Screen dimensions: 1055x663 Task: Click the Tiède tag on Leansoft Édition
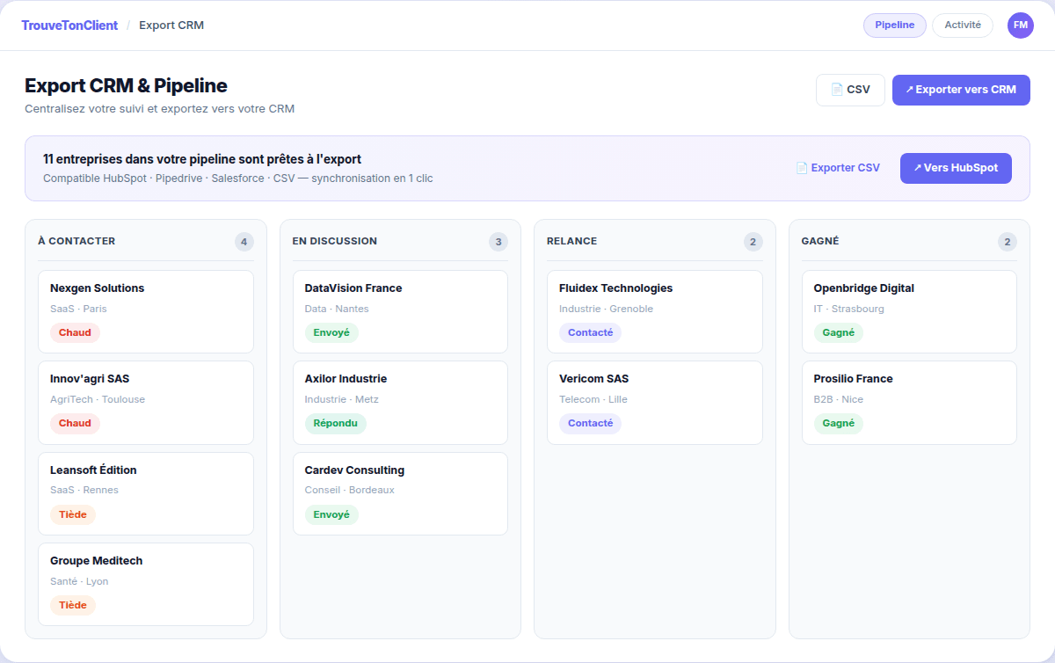click(73, 514)
